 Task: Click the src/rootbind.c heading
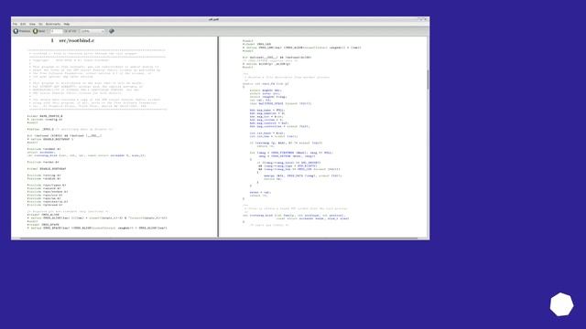pos(77,40)
